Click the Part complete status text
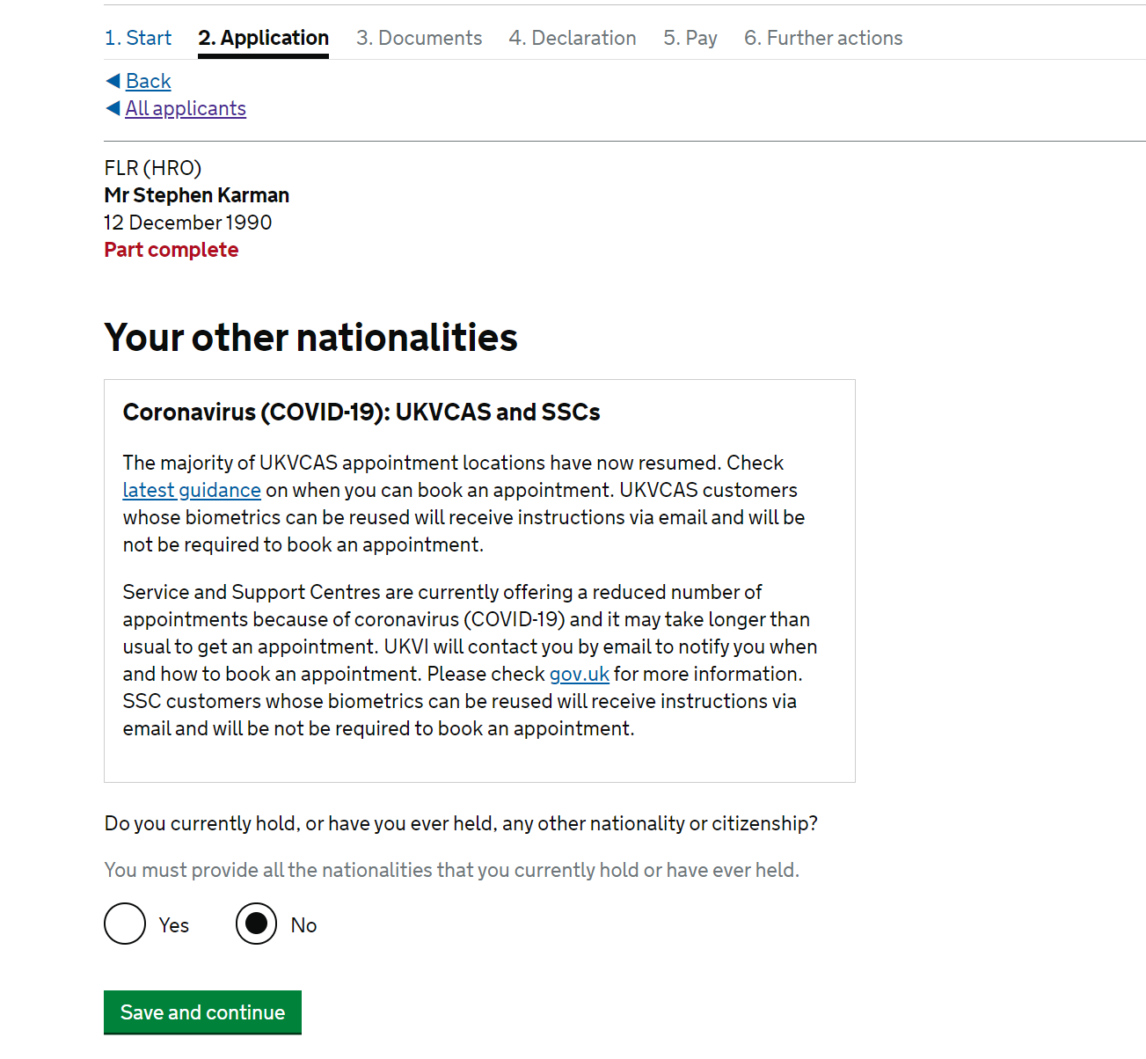Viewport: 1146px width, 1059px height. click(x=172, y=250)
